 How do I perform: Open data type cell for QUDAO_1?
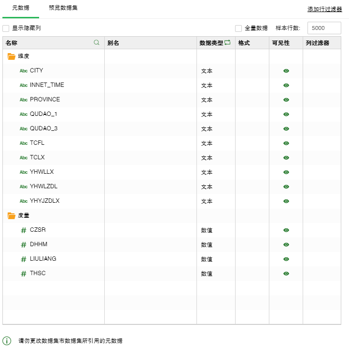point(215,114)
